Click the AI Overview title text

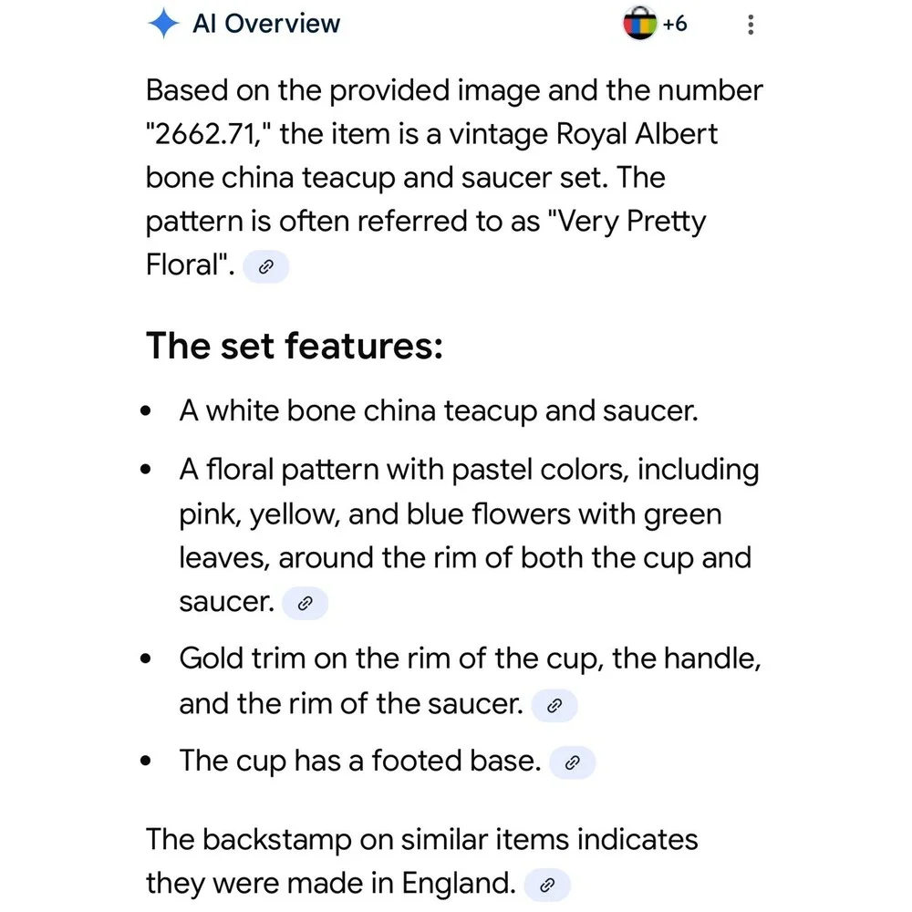tap(265, 24)
